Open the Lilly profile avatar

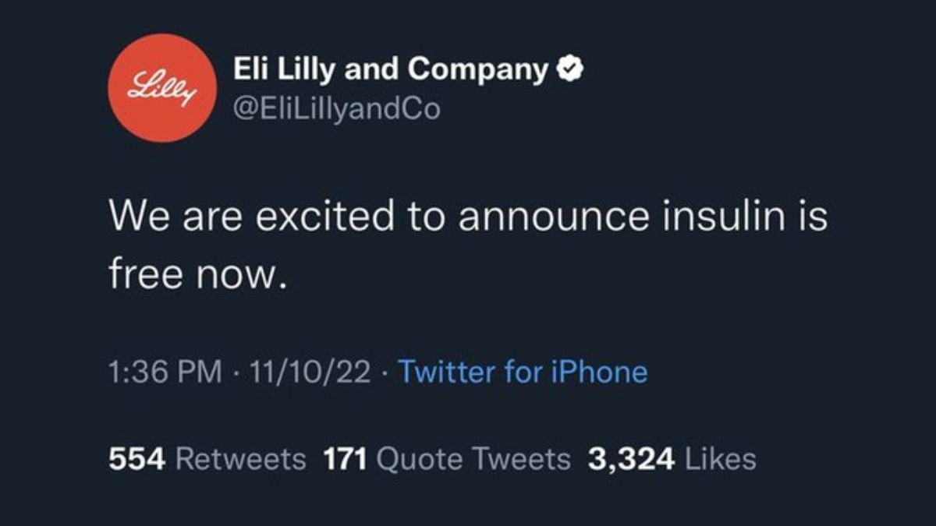pos(161,88)
